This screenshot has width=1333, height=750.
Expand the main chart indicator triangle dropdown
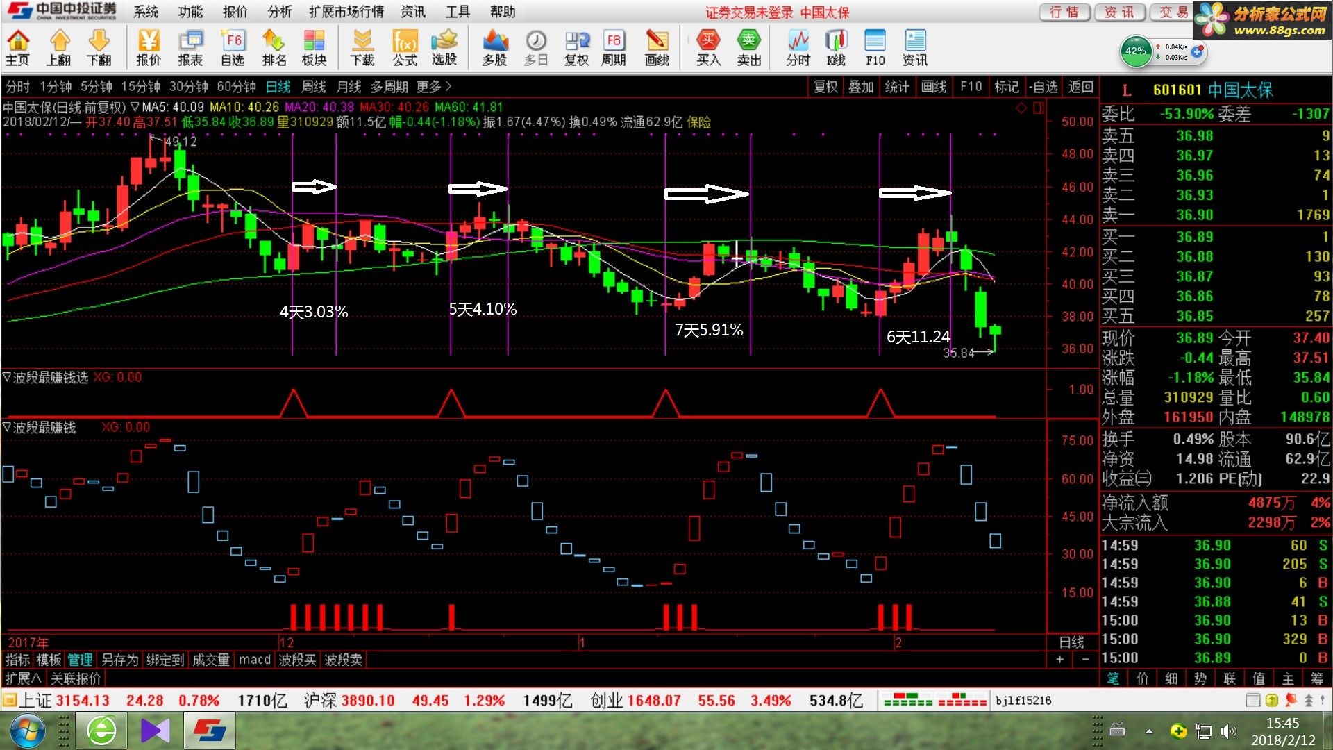coord(135,107)
